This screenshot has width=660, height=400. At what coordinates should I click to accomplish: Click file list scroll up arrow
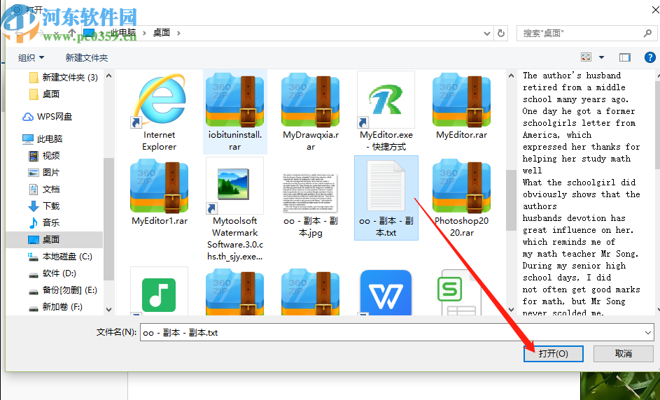pos(511,76)
